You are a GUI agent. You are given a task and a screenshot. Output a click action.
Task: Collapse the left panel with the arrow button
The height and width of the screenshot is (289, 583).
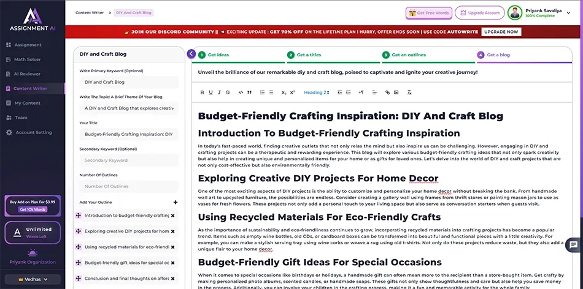191,54
